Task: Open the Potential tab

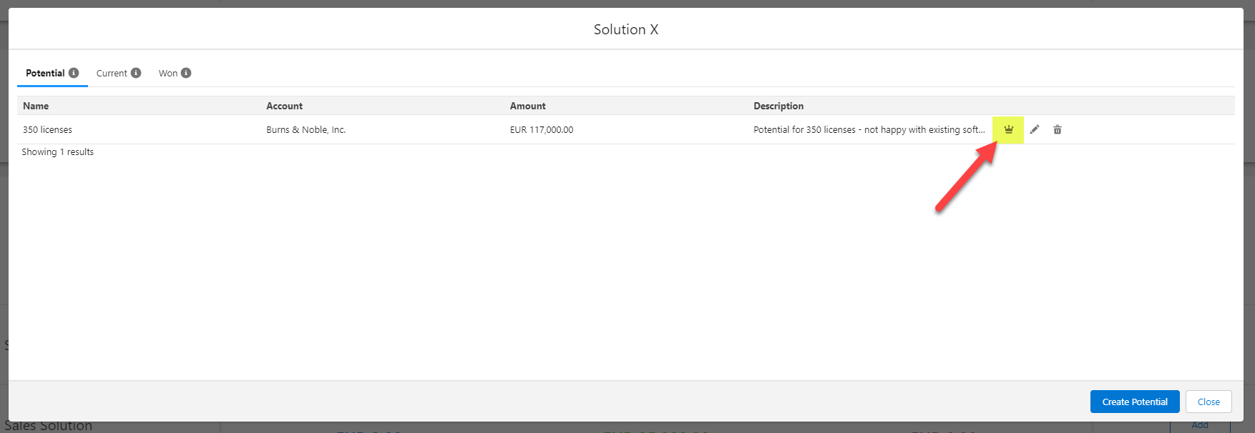Action: pyautogui.click(x=45, y=73)
